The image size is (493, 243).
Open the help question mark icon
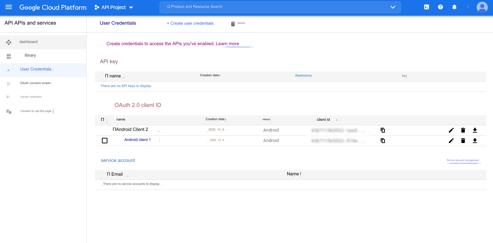pos(441,7)
